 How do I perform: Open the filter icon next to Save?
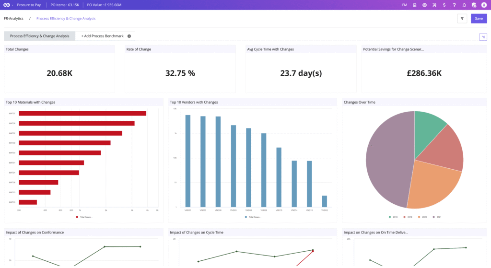point(462,19)
